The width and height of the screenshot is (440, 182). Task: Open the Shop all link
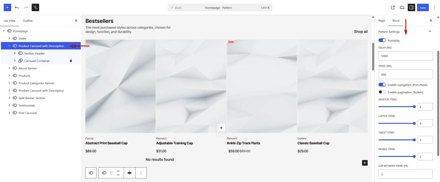coord(361,32)
